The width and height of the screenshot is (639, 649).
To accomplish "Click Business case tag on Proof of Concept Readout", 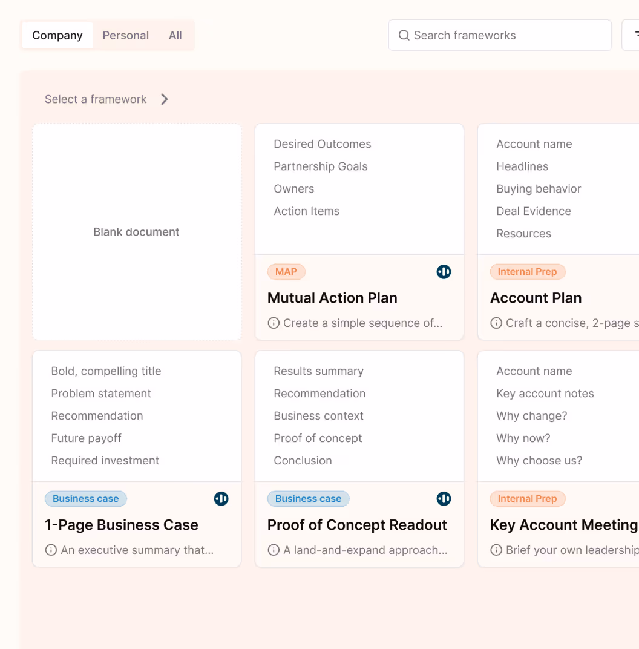I will point(308,499).
